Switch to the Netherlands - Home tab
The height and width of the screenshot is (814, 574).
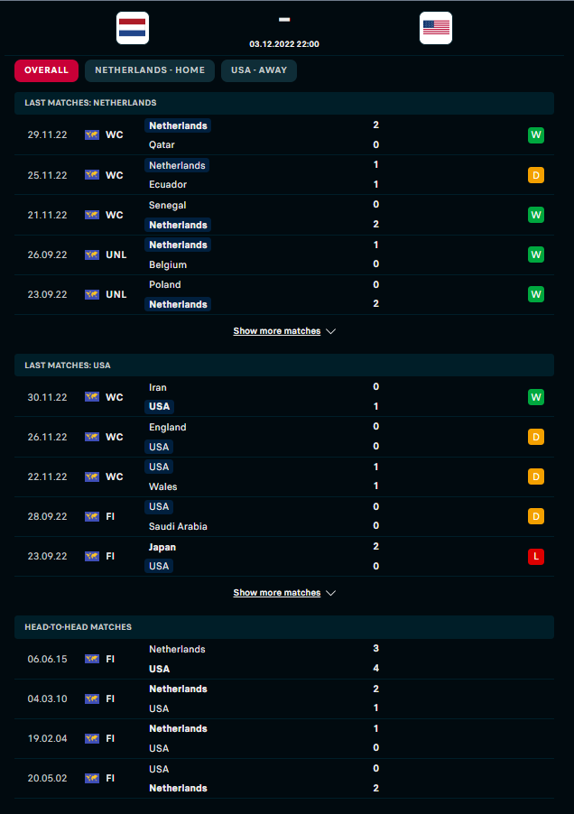pyautogui.click(x=150, y=70)
